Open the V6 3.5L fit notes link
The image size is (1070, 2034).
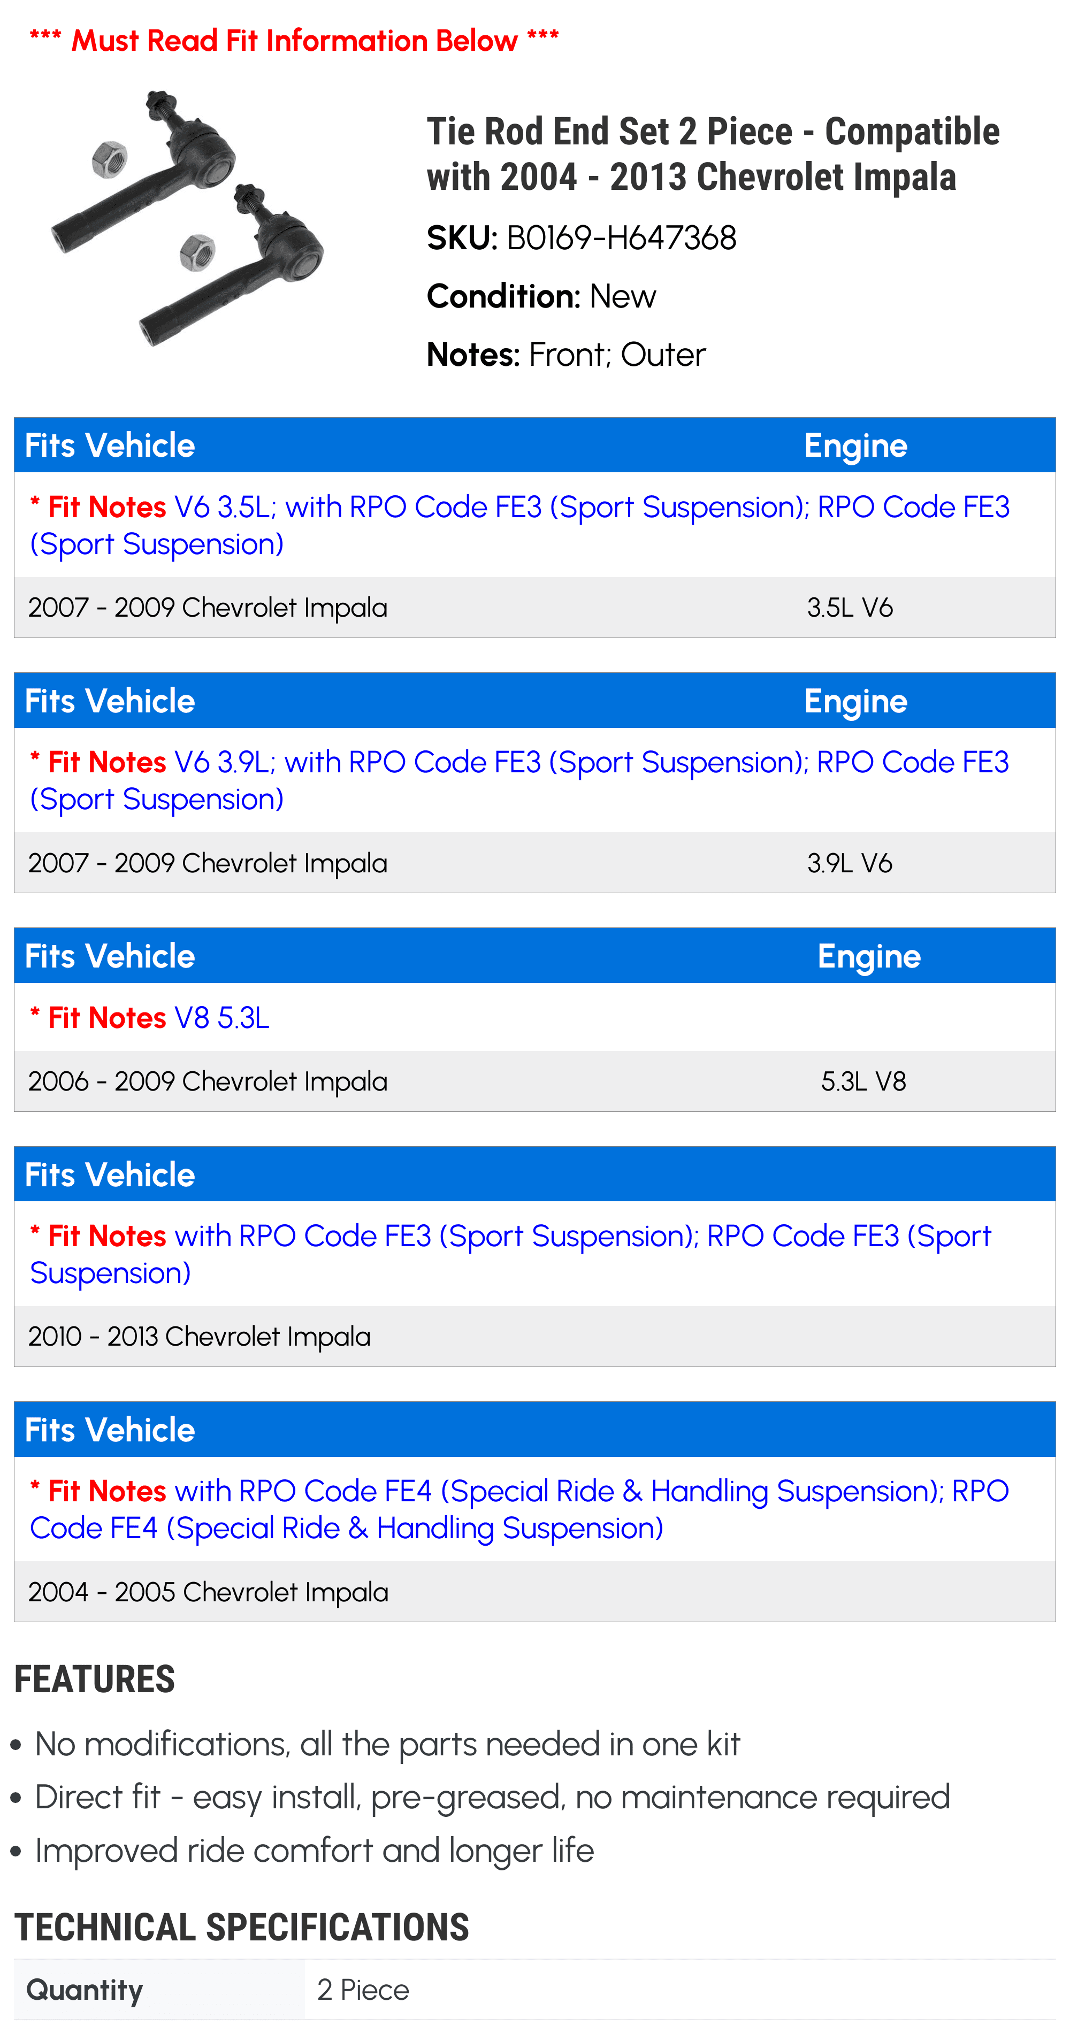click(x=519, y=525)
